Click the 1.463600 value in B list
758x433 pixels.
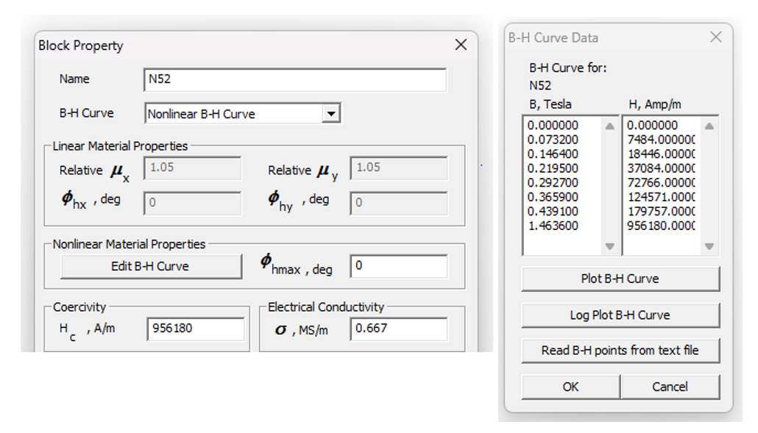click(553, 226)
